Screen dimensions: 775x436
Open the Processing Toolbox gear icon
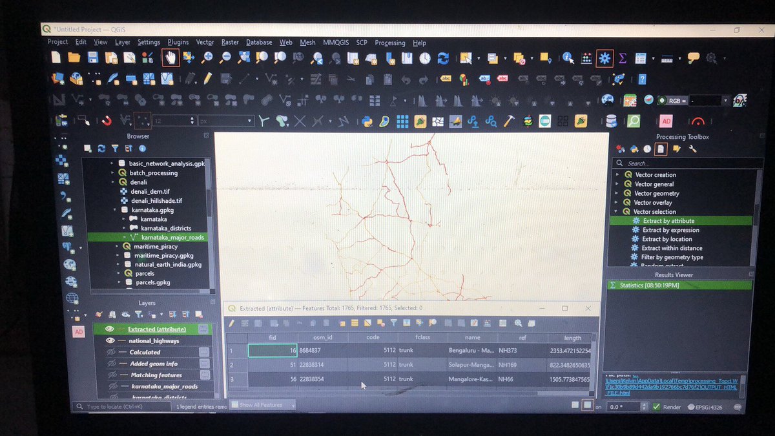tap(604, 58)
